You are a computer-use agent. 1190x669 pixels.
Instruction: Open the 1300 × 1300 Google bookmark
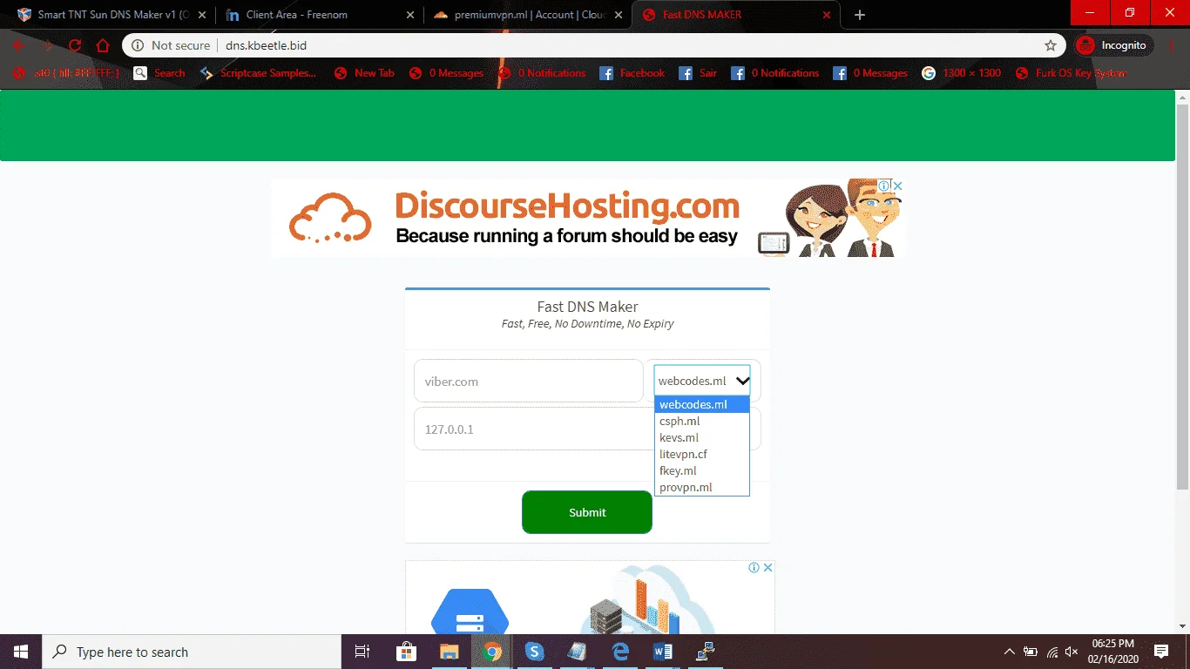pos(962,73)
